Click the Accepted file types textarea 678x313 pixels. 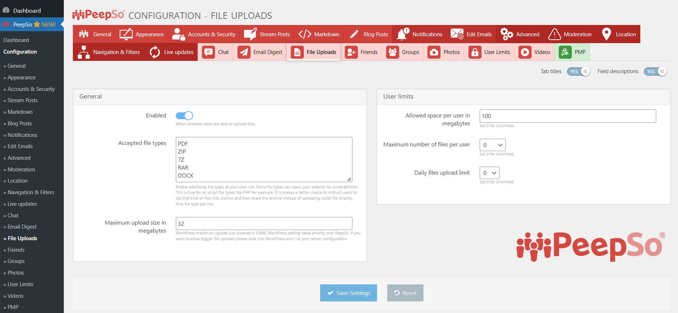pyautogui.click(x=264, y=159)
